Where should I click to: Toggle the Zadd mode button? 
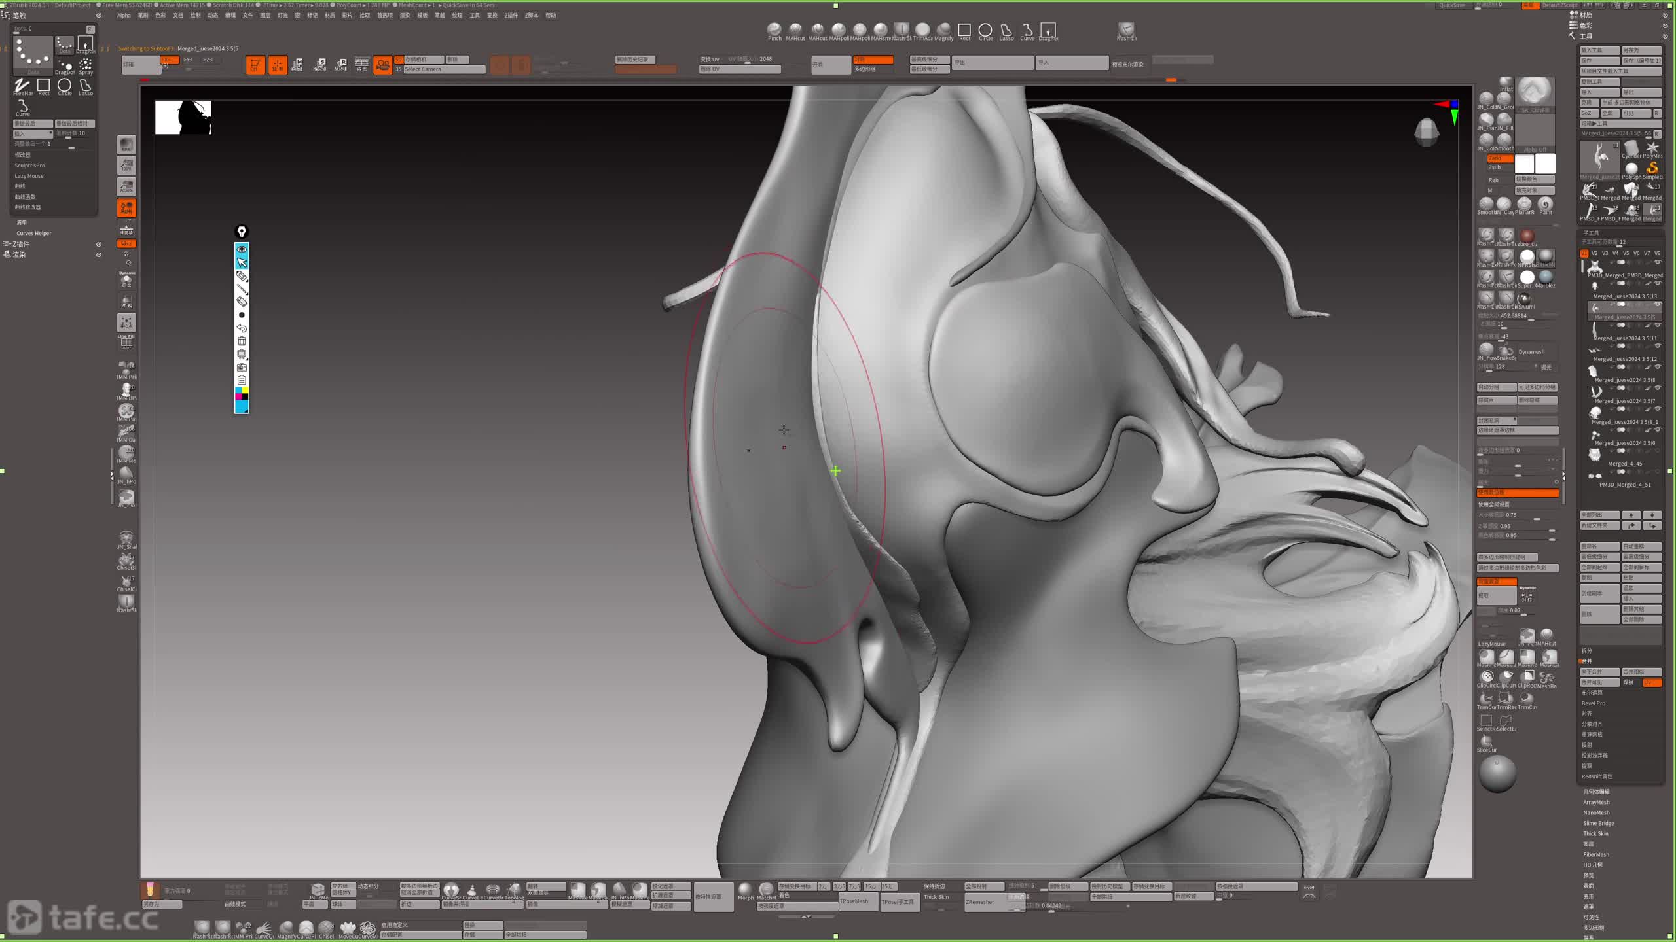click(x=1499, y=158)
